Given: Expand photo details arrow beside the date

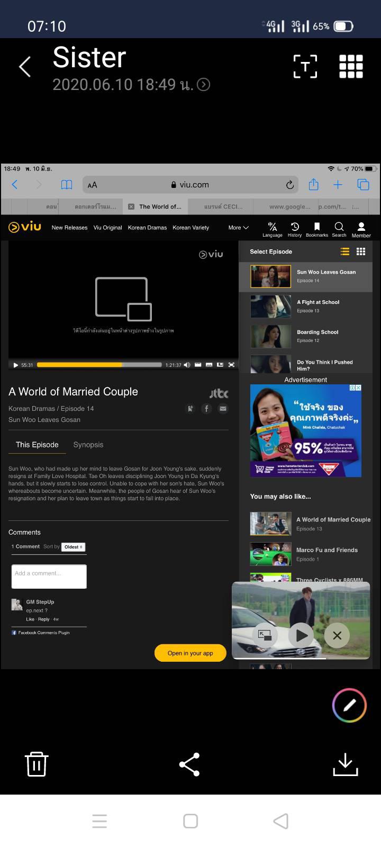Looking at the screenshot, I should pos(204,84).
